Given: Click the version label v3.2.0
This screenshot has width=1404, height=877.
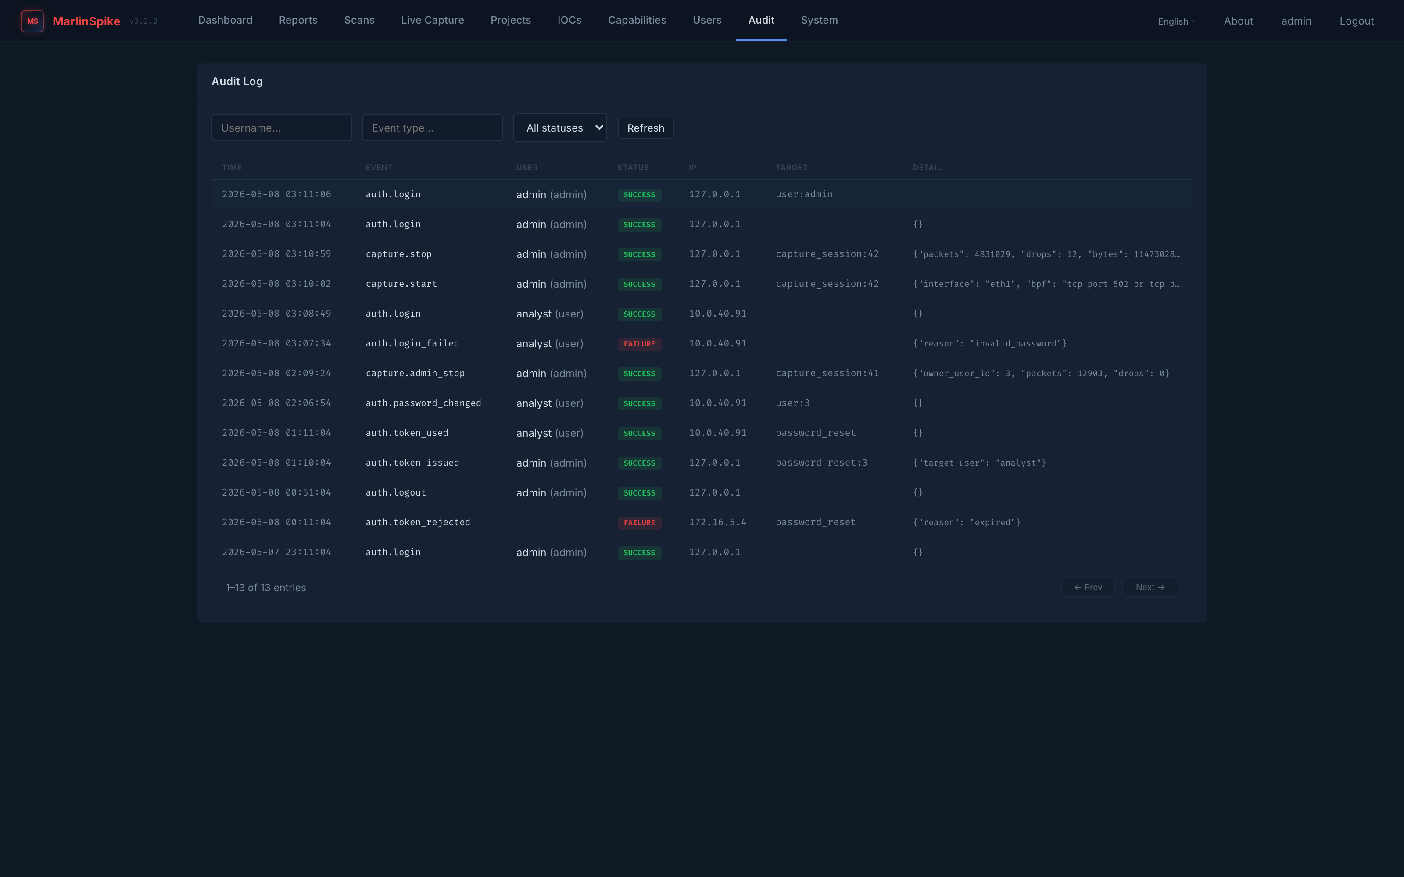Looking at the screenshot, I should pos(143,21).
